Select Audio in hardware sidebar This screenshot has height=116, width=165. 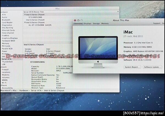[x=4, y=17]
